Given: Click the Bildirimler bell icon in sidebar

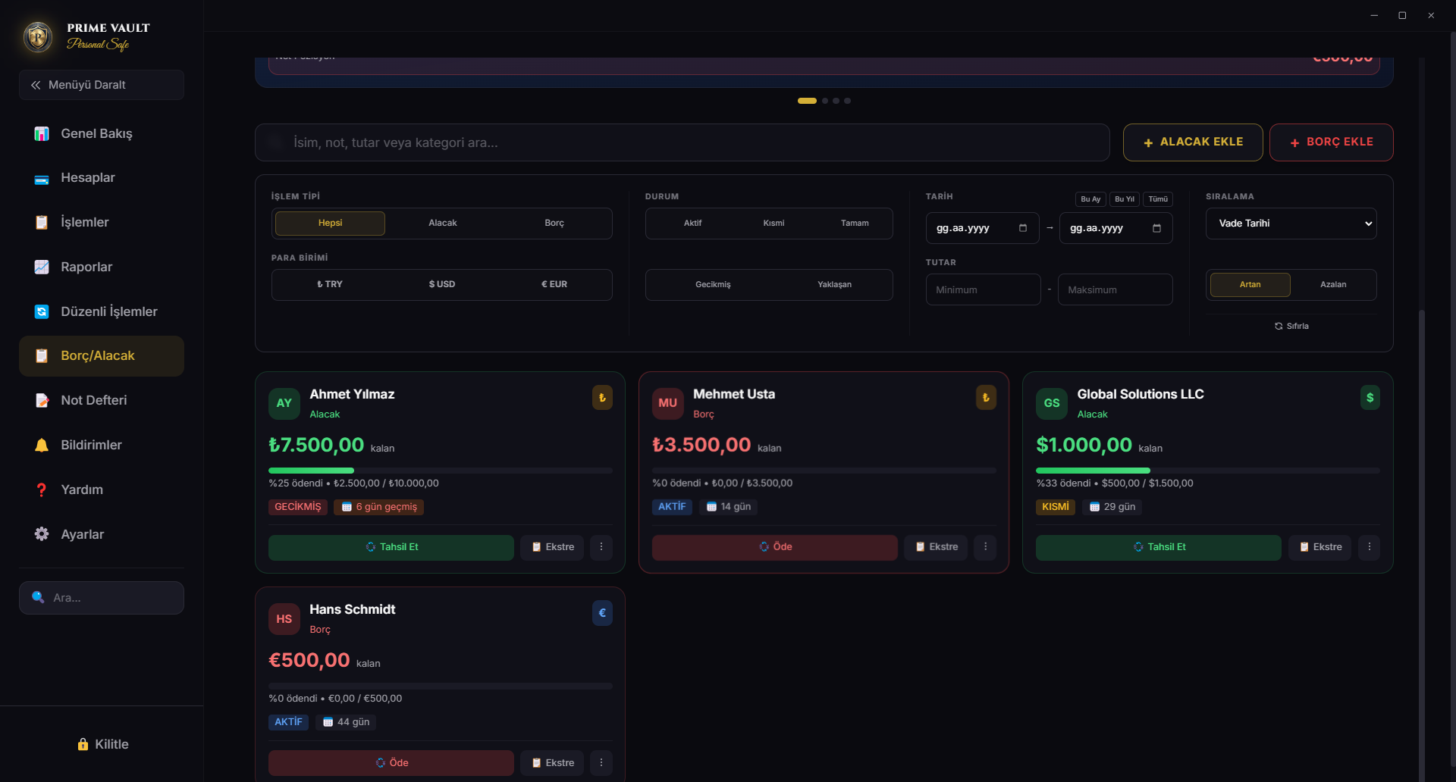Looking at the screenshot, I should coord(42,446).
